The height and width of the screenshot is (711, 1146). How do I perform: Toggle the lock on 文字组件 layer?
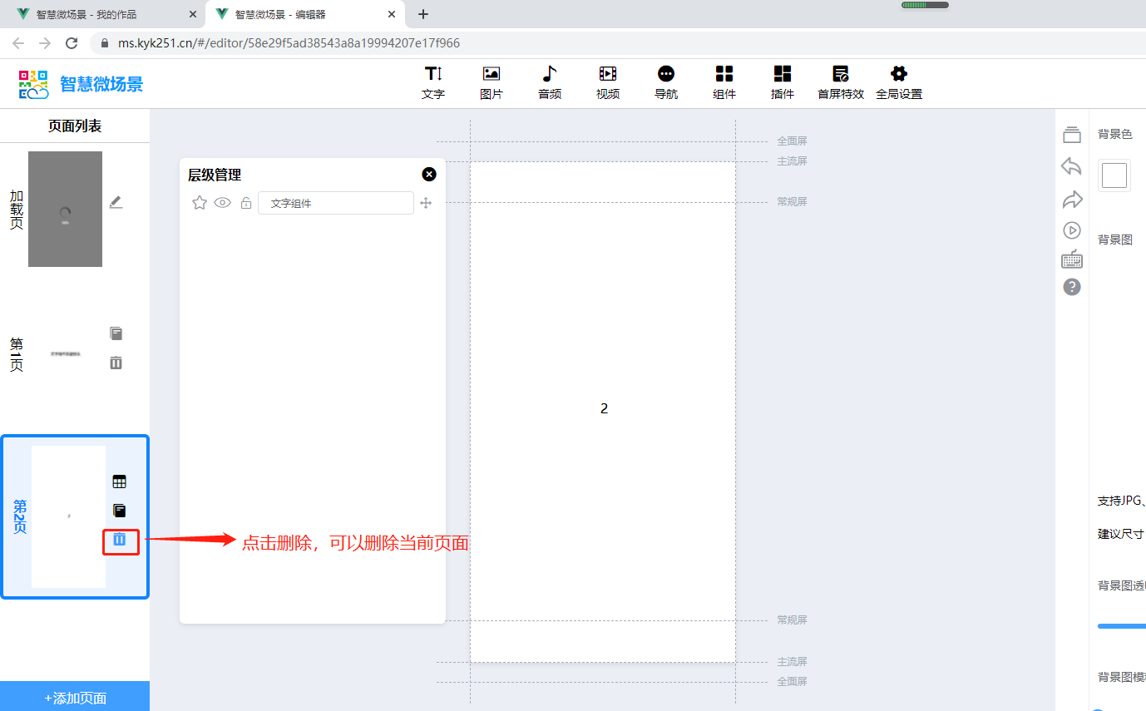point(246,203)
